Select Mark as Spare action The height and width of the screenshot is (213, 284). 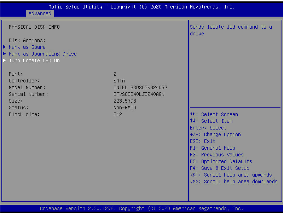click(x=27, y=47)
